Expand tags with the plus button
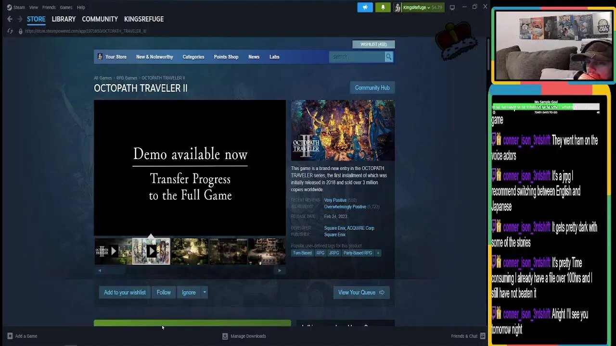The image size is (616, 346). point(378,253)
